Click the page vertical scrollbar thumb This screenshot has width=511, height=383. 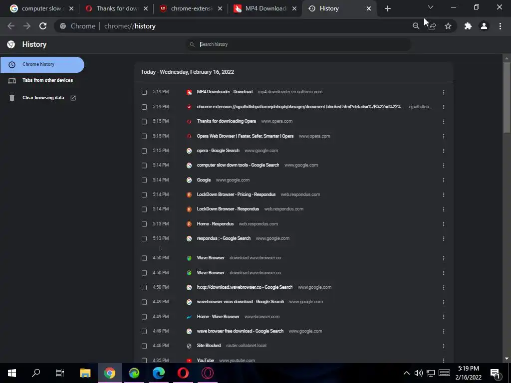click(x=507, y=97)
